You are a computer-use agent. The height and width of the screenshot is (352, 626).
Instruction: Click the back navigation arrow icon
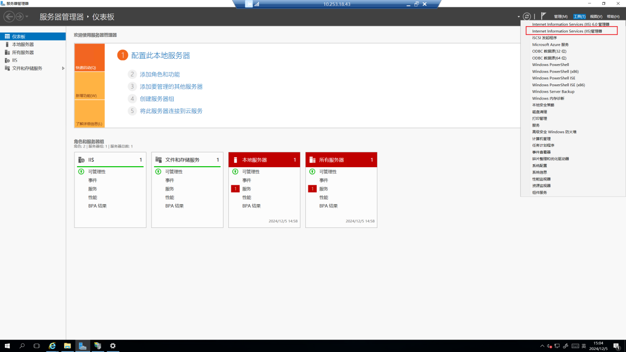click(x=9, y=17)
